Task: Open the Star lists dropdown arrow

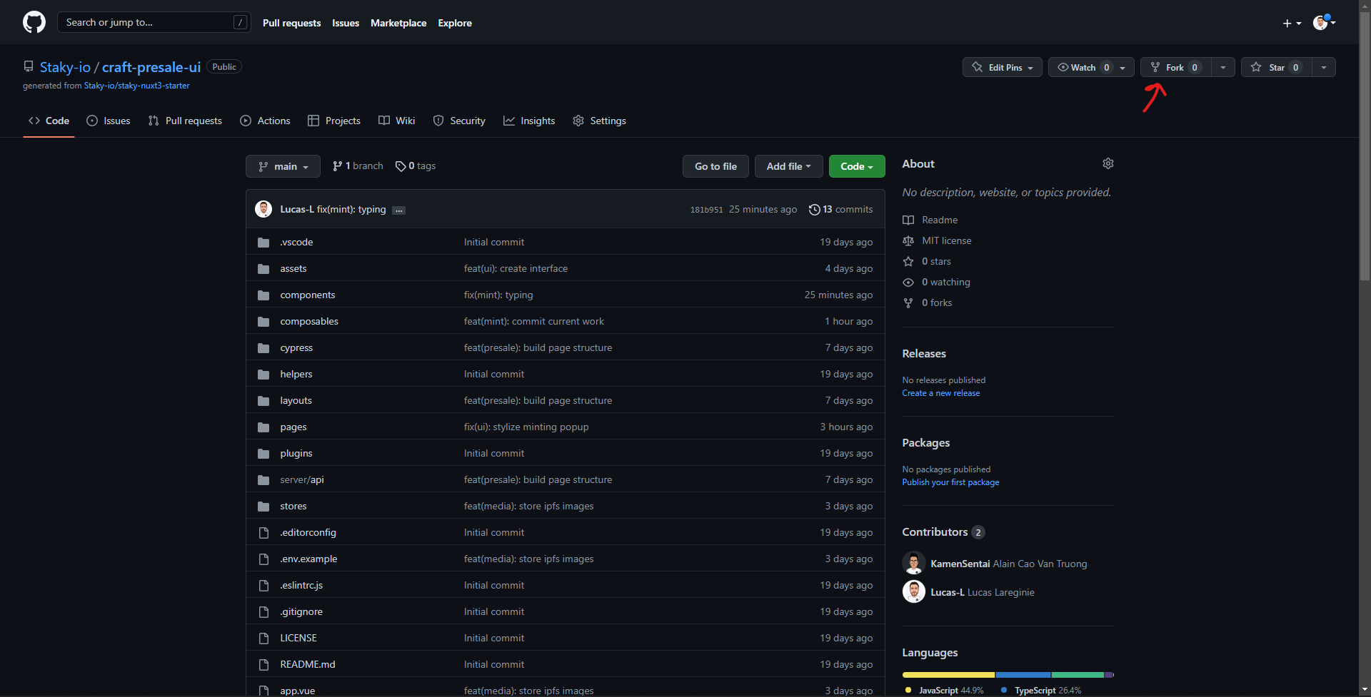Action: tap(1324, 67)
